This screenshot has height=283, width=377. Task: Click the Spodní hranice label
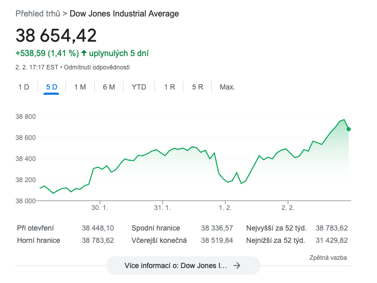(156, 228)
